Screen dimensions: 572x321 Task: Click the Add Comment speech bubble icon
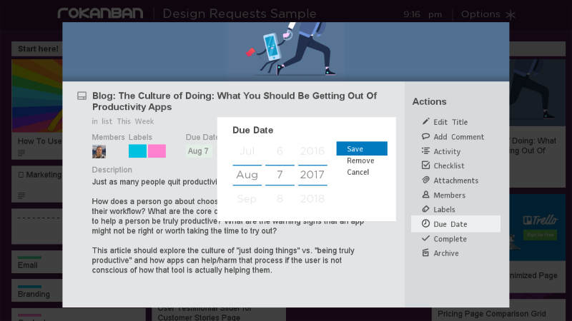(426, 136)
